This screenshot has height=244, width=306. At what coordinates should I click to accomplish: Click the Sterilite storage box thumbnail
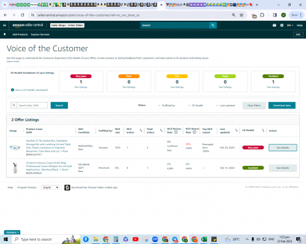click(15, 148)
